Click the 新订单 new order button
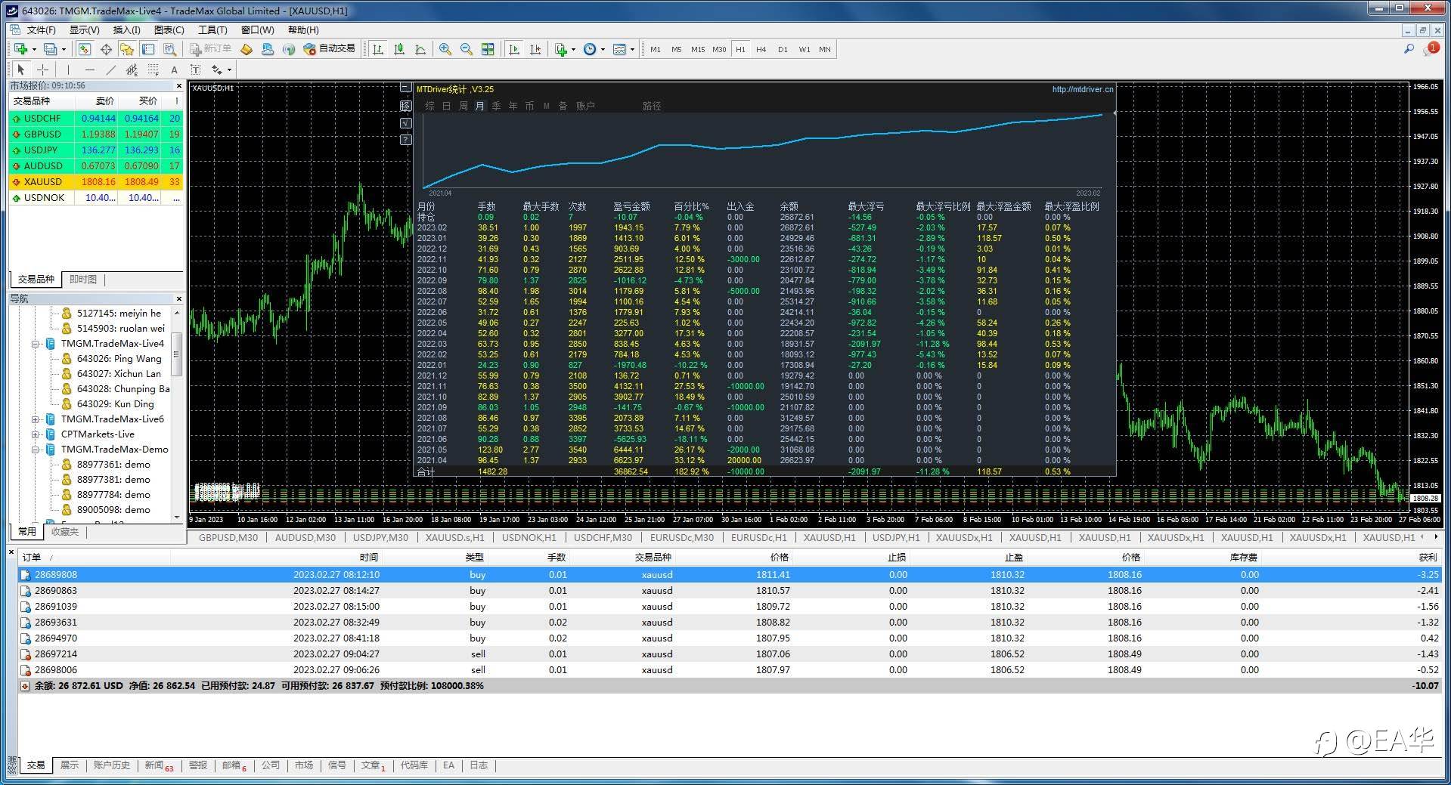 pos(210,48)
